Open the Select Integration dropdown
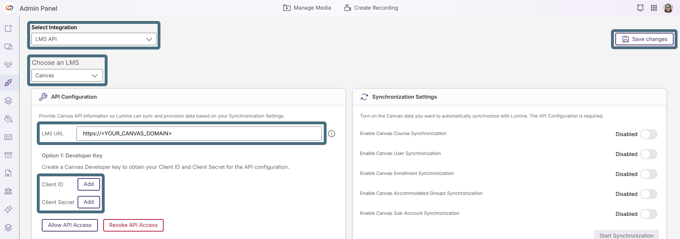 tap(94, 39)
